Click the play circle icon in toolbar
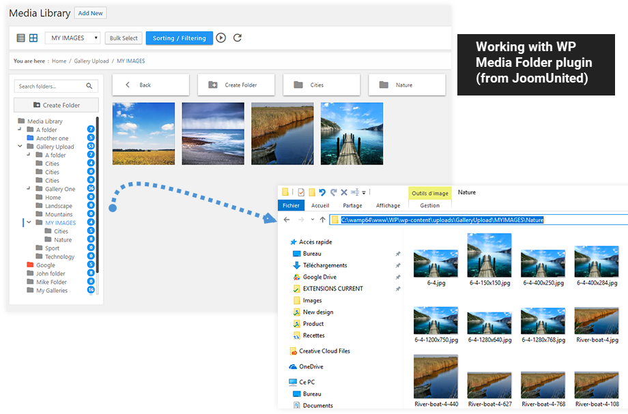This screenshot has height=414, width=628. coord(221,38)
